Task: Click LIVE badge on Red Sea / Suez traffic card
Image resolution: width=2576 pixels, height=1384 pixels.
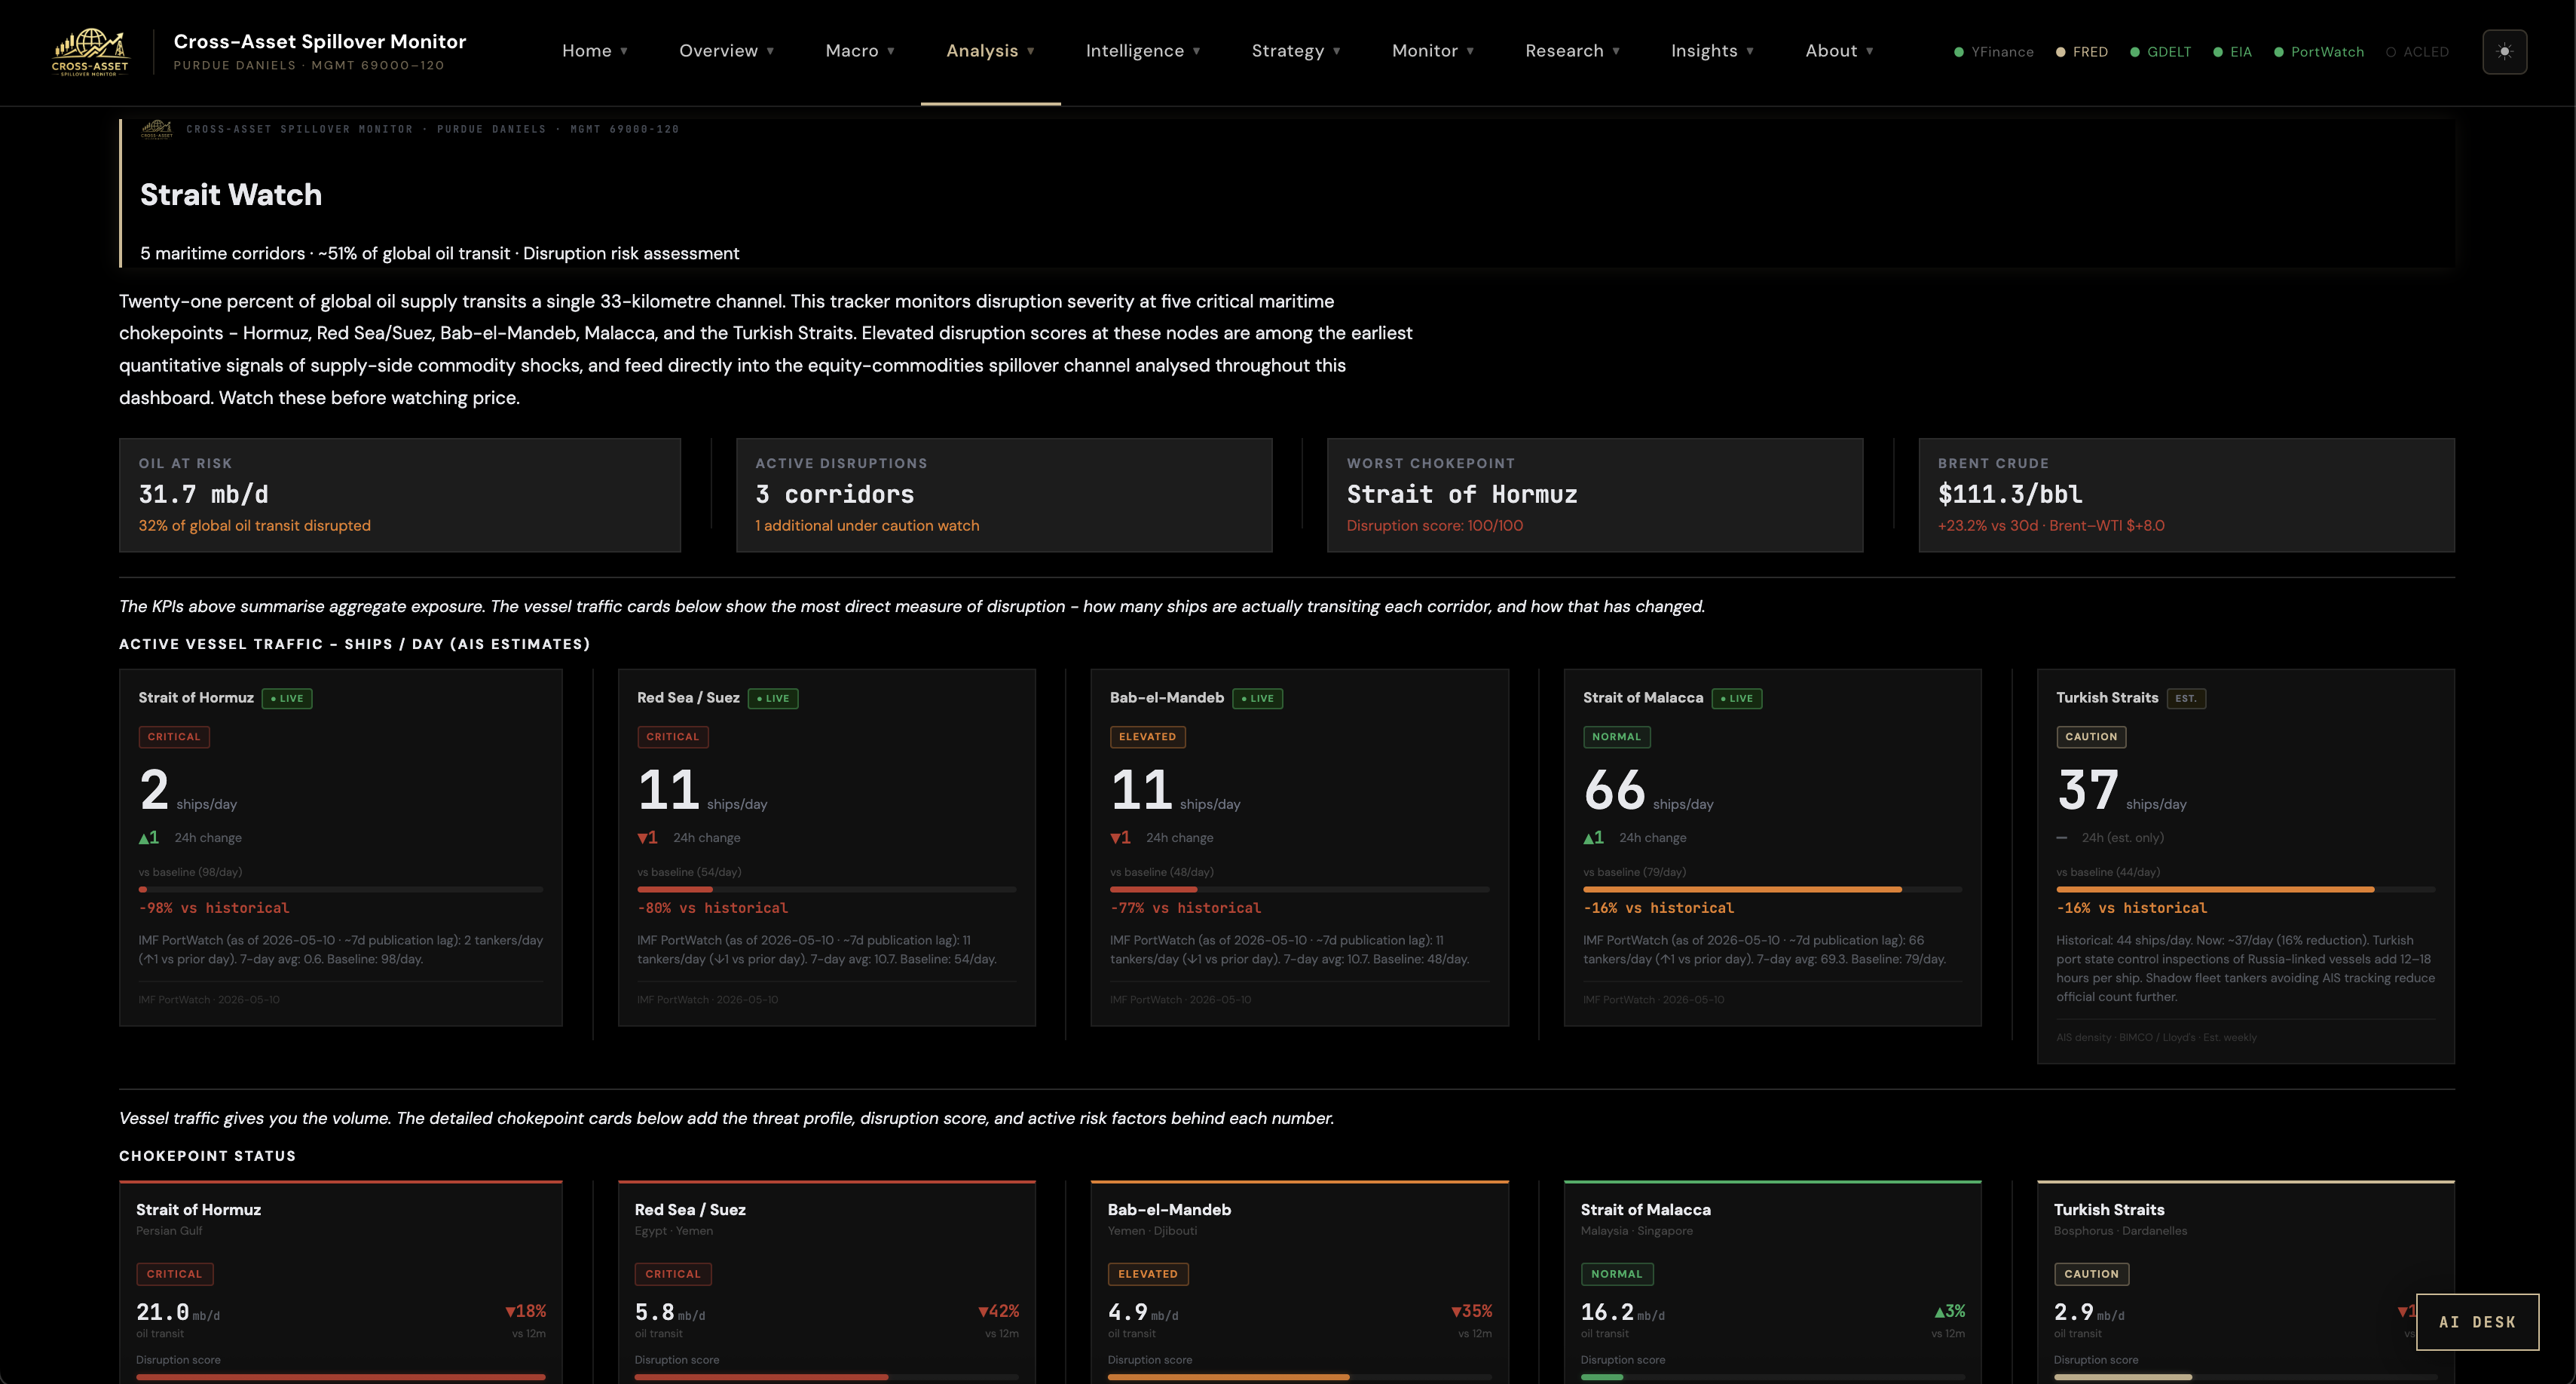Action: coord(773,698)
